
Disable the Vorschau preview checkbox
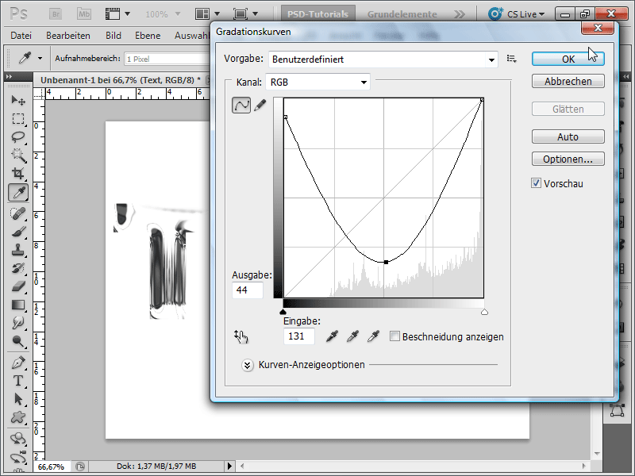[x=537, y=183]
